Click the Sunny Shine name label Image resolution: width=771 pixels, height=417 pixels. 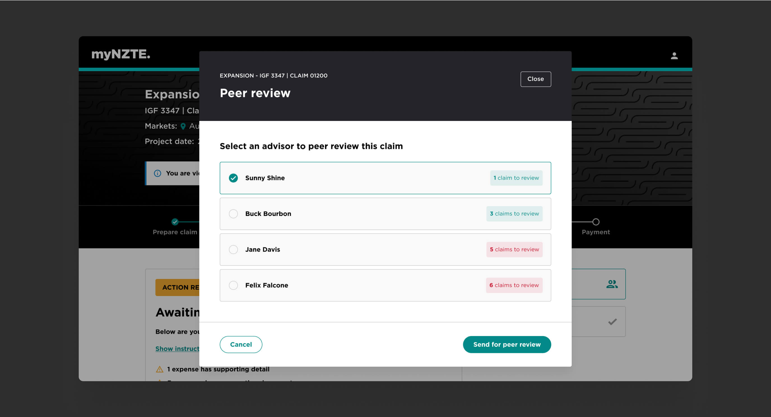tap(265, 178)
